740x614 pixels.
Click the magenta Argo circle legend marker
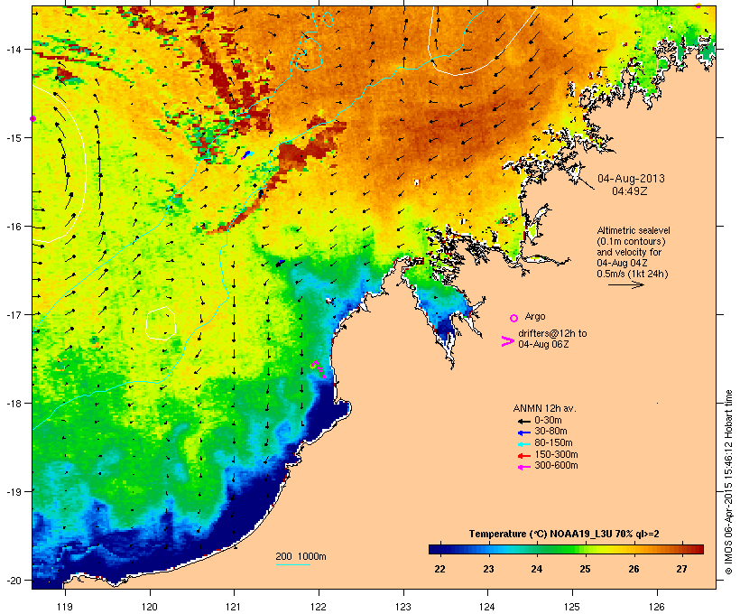(x=514, y=319)
